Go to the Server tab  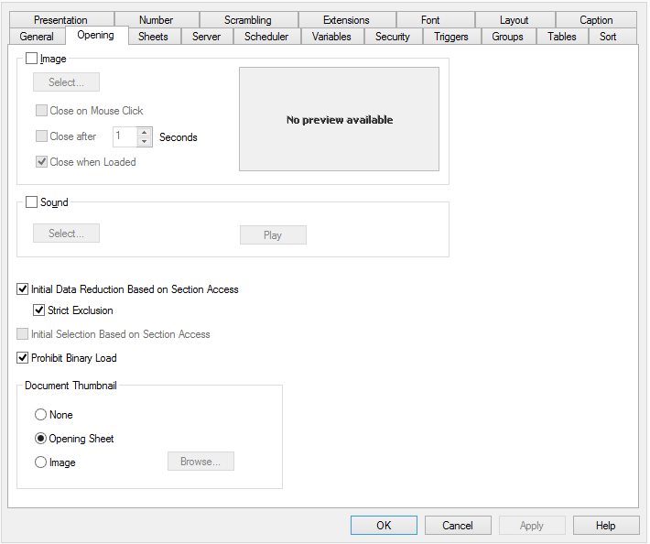(206, 37)
